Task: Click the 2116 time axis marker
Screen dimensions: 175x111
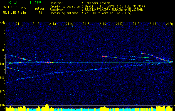Action: click(103, 24)
